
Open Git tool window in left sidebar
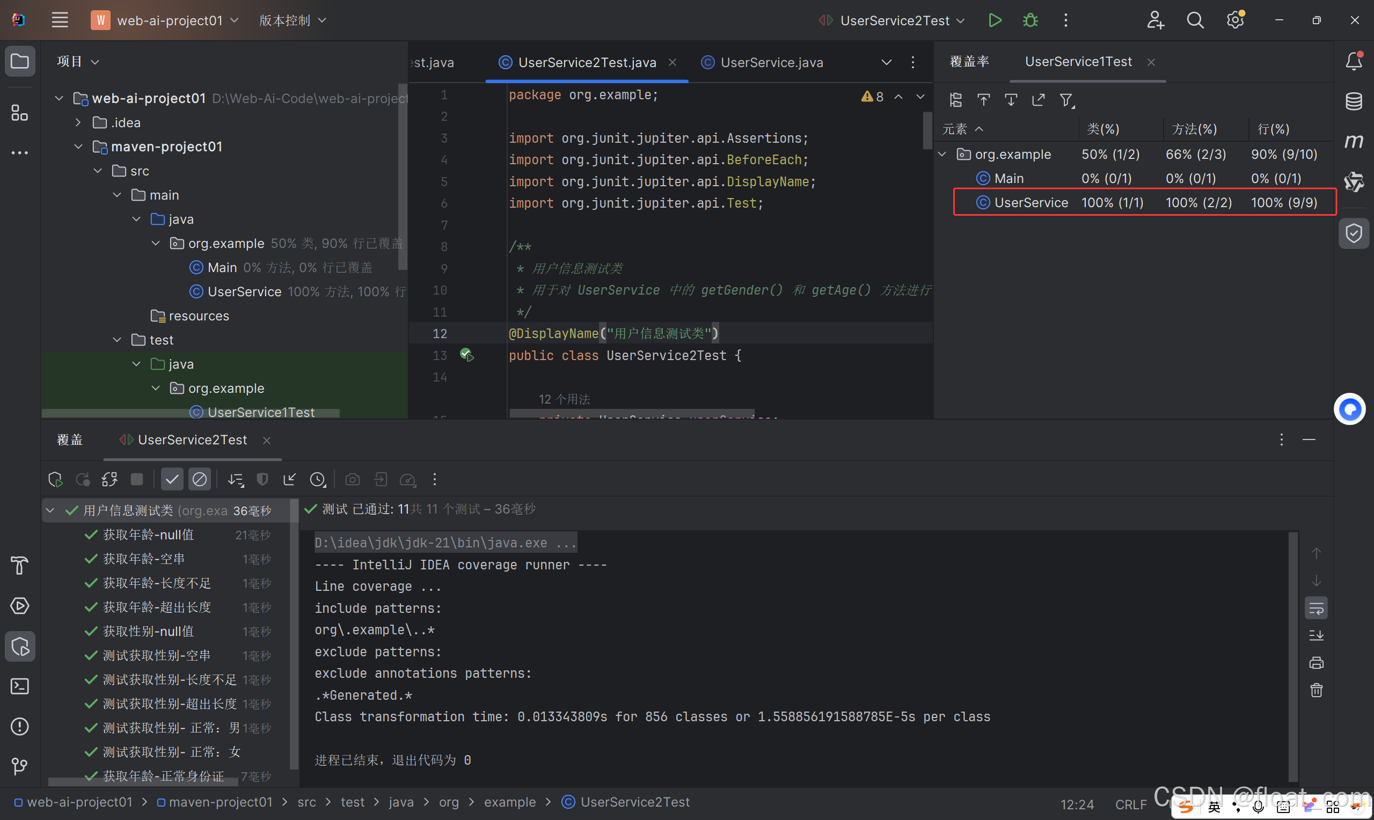[x=19, y=766]
